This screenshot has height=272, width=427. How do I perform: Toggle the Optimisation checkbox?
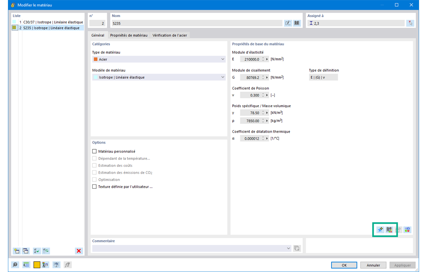(94, 180)
